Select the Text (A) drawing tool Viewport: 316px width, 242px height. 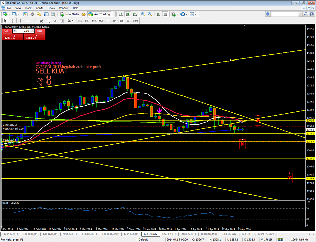click(x=55, y=21)
